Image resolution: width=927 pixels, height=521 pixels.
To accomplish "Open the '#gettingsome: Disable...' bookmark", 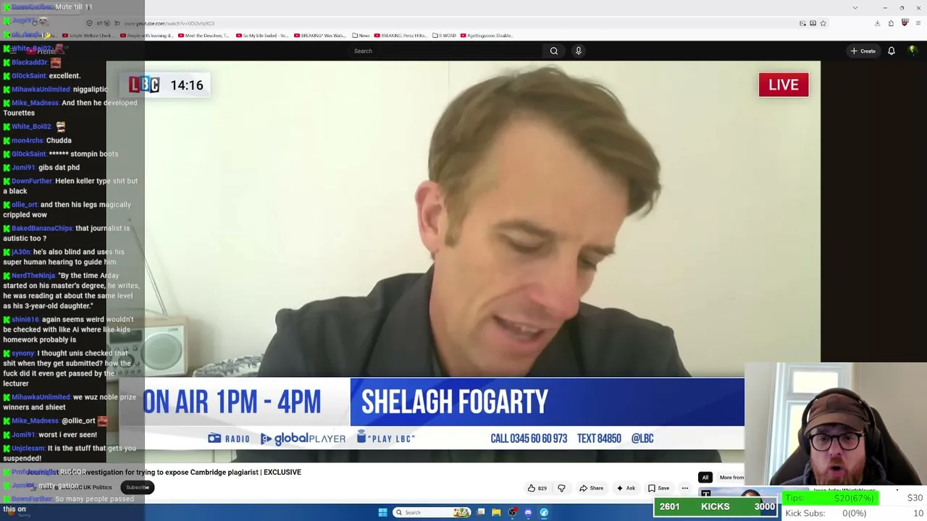I will (486, 35).
